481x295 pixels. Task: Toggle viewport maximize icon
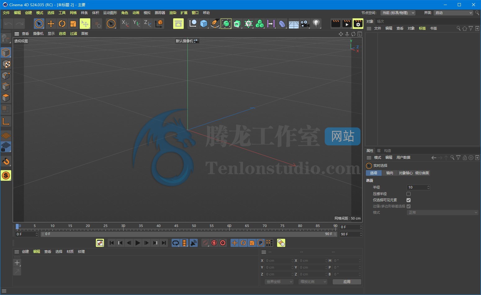pyautogui.click(x=360, y=34)
